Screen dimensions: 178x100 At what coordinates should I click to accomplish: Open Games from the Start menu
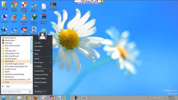(37, 59)
